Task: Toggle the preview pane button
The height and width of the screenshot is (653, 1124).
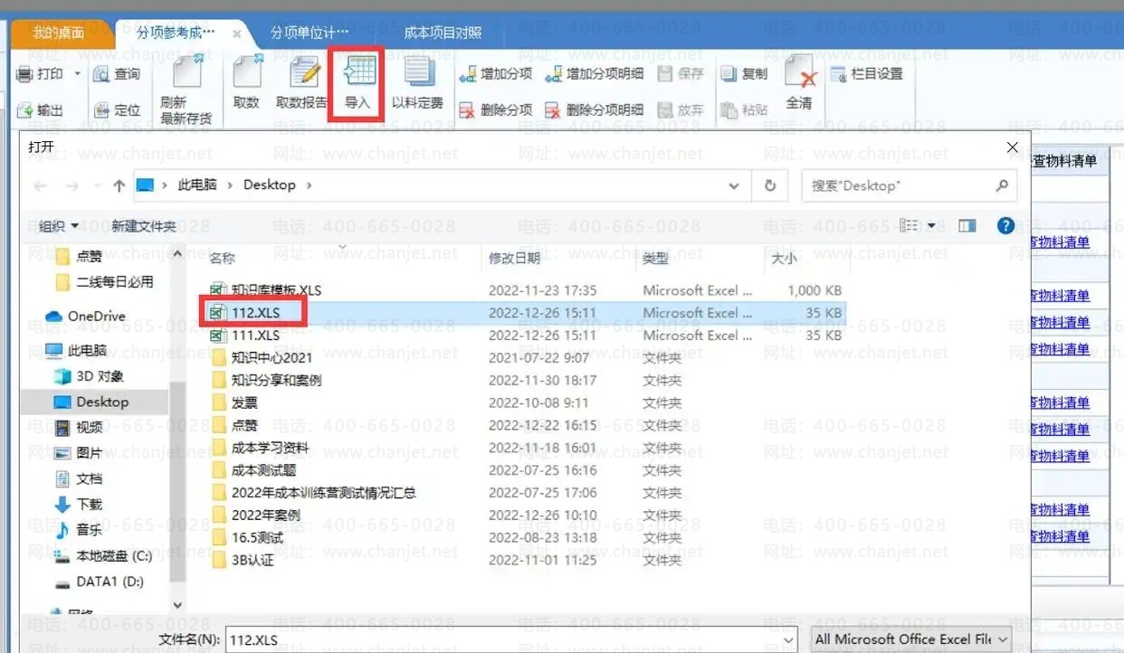Action: pyautogui.click(x=967, y=225)
